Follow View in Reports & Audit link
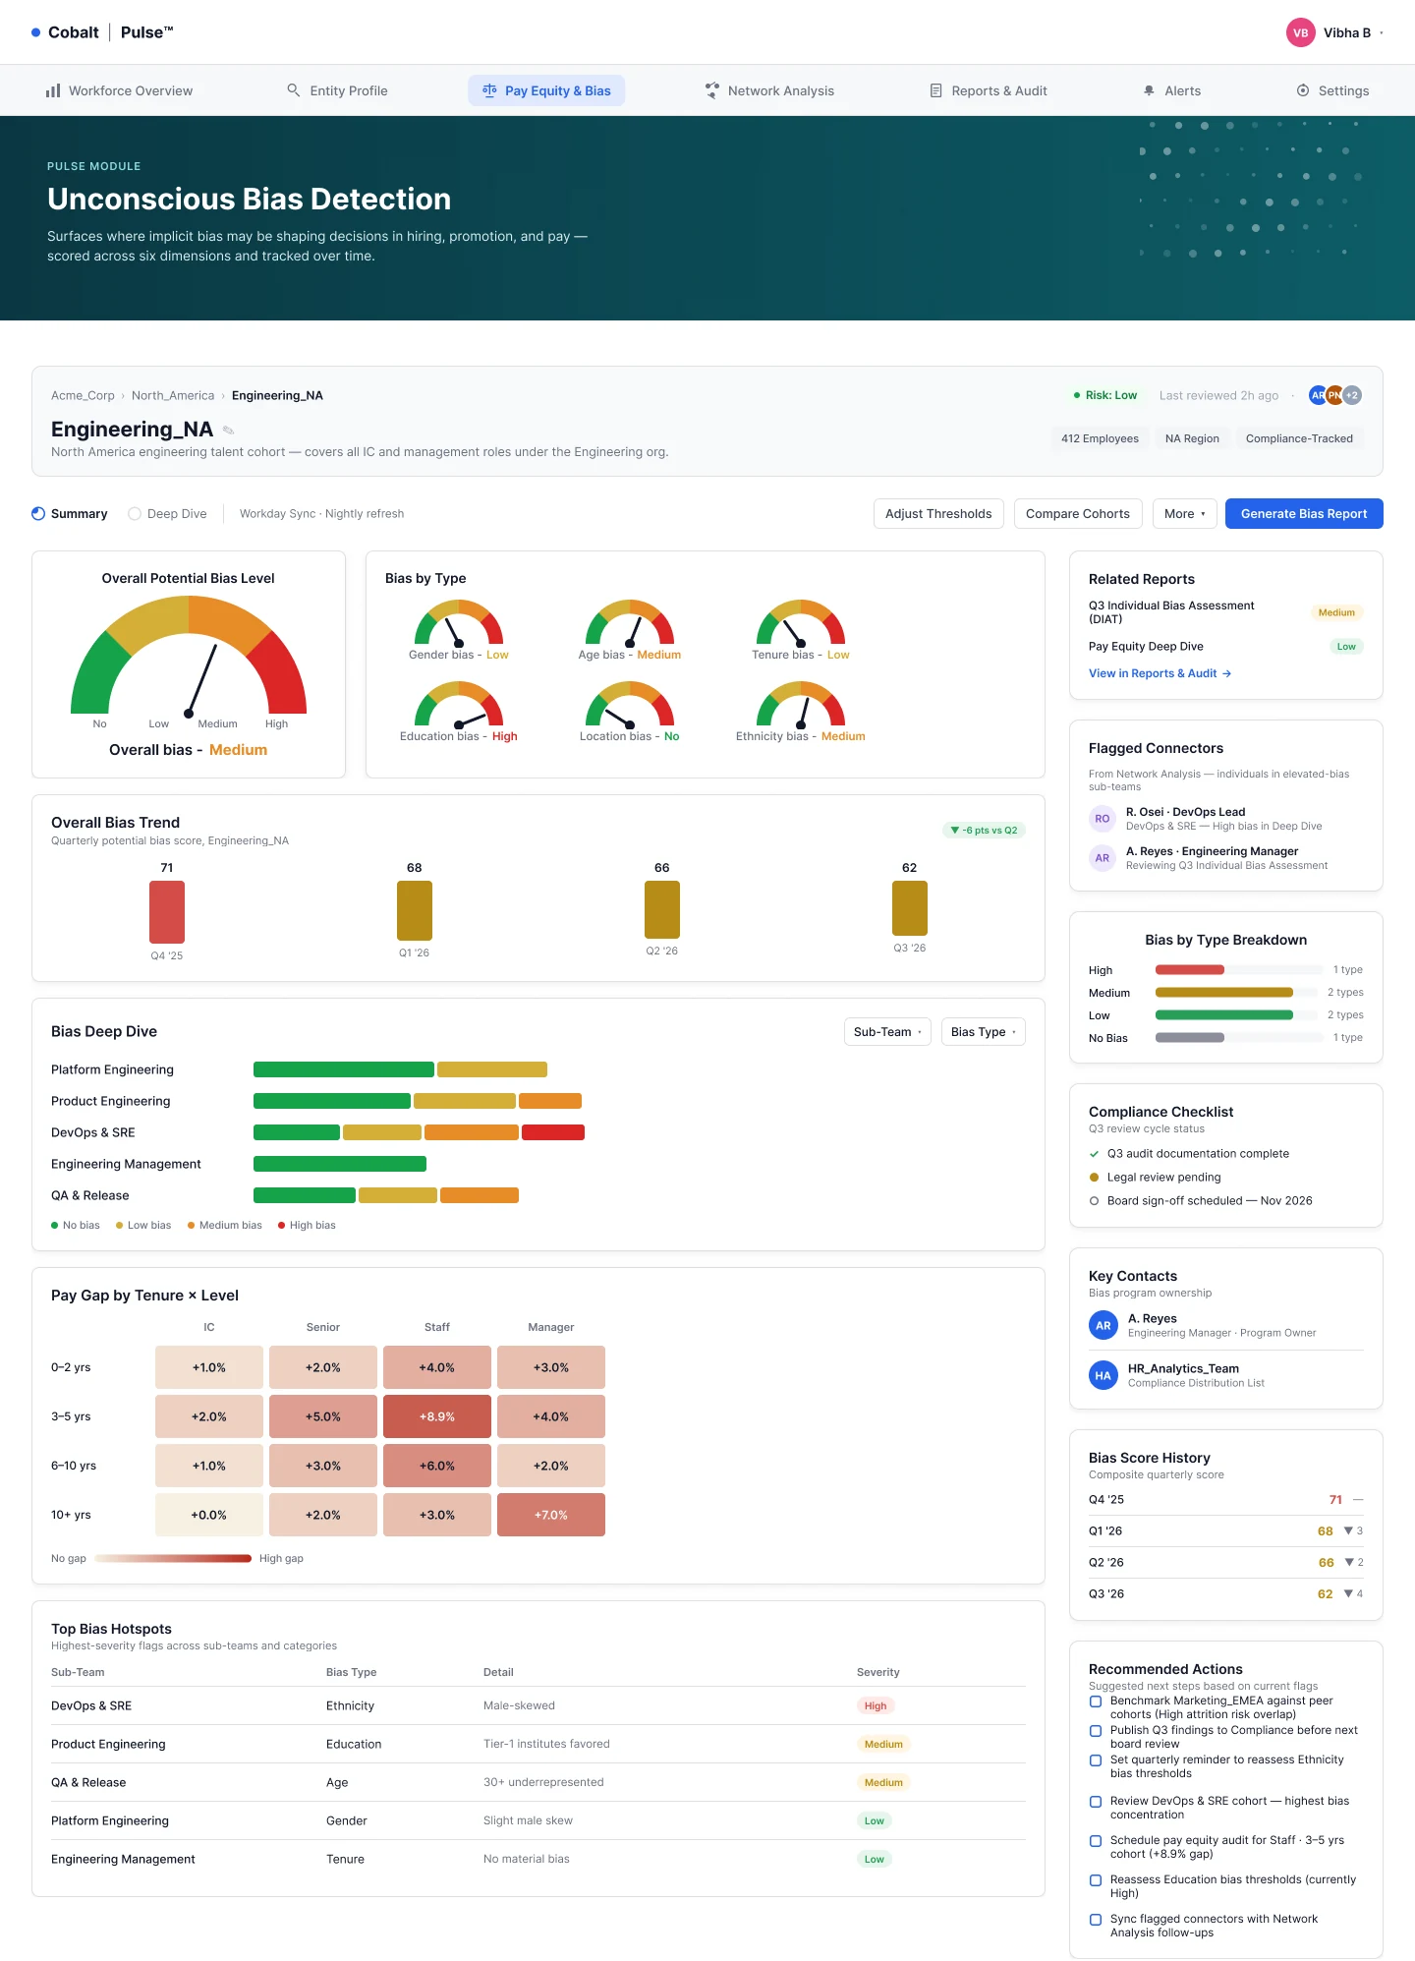This screenshot has height=1961, width=1415. click(1160, 673)
